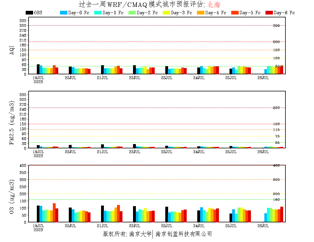Image resolution: width=314 pixels, height=242 pixels.
Task: Click the 24JUL date label under O3 chart
Action: [199, 226]
